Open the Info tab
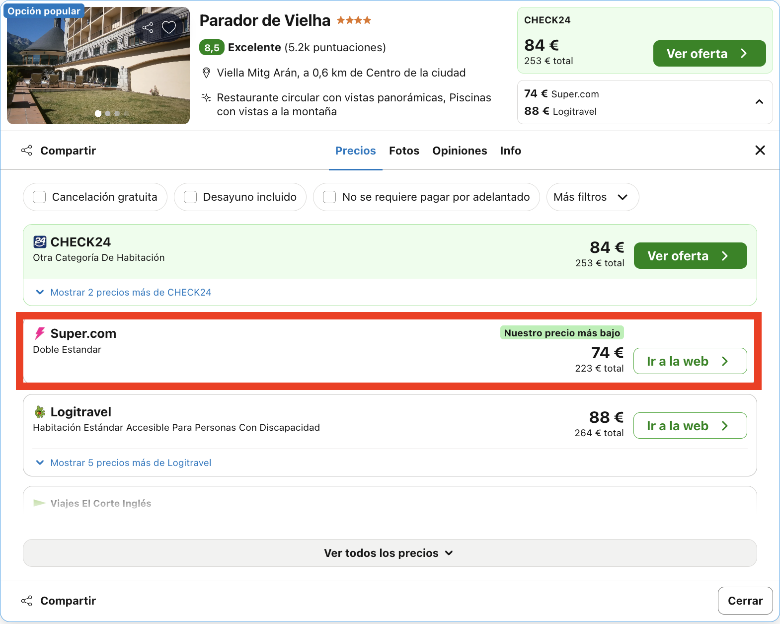The image size is (780, 624). 510,151
